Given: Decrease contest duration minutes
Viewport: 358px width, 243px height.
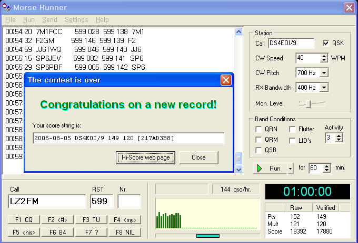Looking at the screenshot, I should [x=327, y=171].
